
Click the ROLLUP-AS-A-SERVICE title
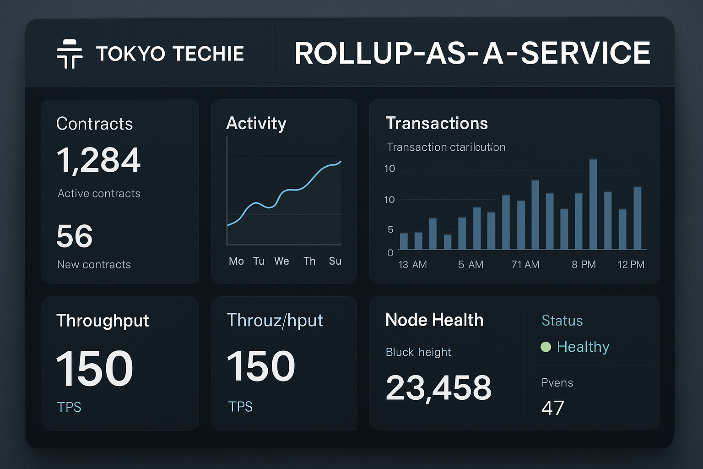pyautogui.click(x=472, y=53)
